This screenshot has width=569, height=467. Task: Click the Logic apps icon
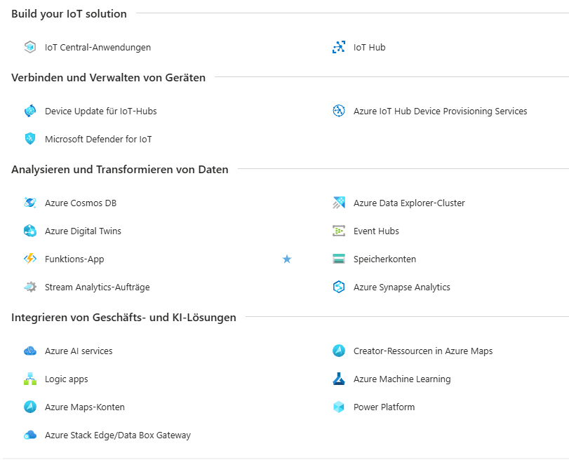click(29, 379)
